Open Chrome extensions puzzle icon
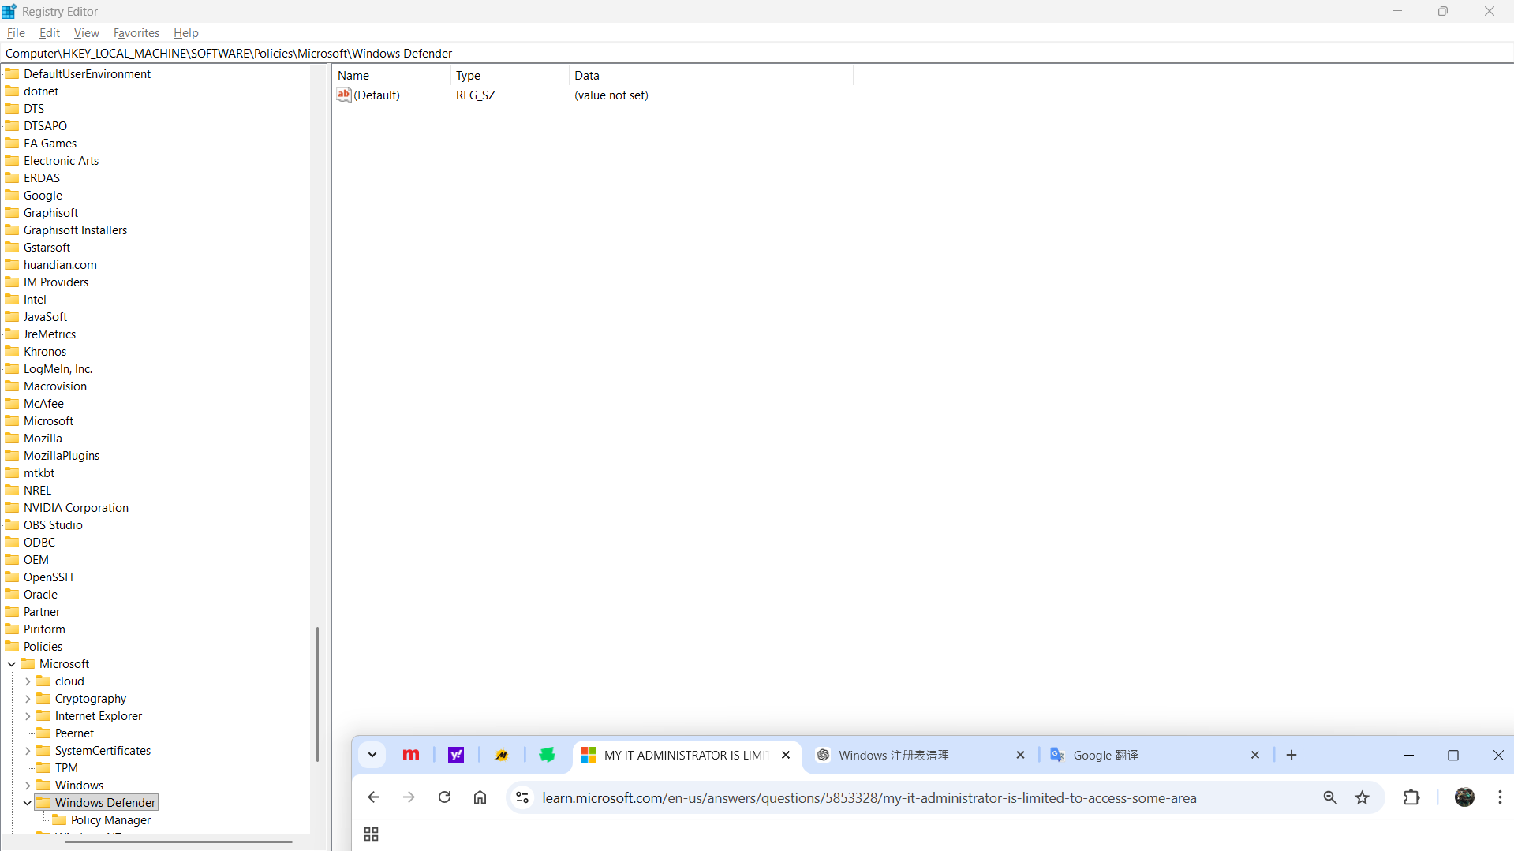The image size is (1514, 851). (1411, 797)
